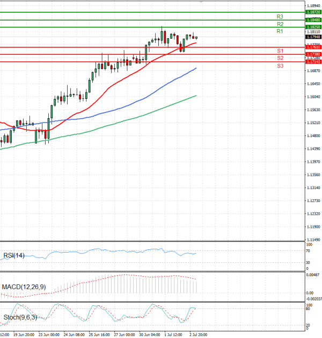This screenshot has height=338, width=322.
Task: Click the 20 level on Stochastic scale
Action: tap(308, 325)
